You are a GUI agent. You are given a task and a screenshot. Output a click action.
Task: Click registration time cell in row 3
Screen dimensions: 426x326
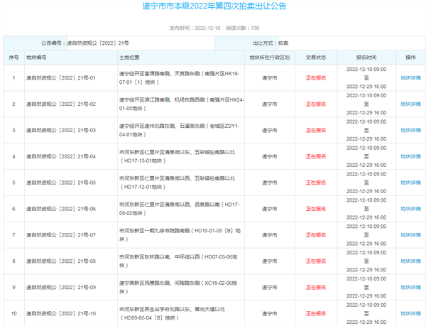click(x=366, y=131)
